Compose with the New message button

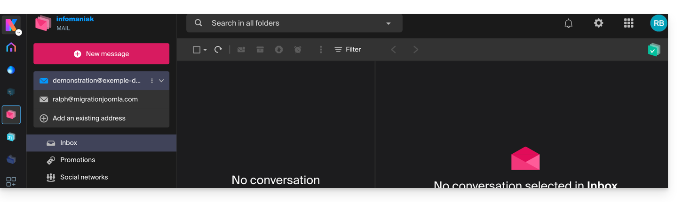pos(101,54)
